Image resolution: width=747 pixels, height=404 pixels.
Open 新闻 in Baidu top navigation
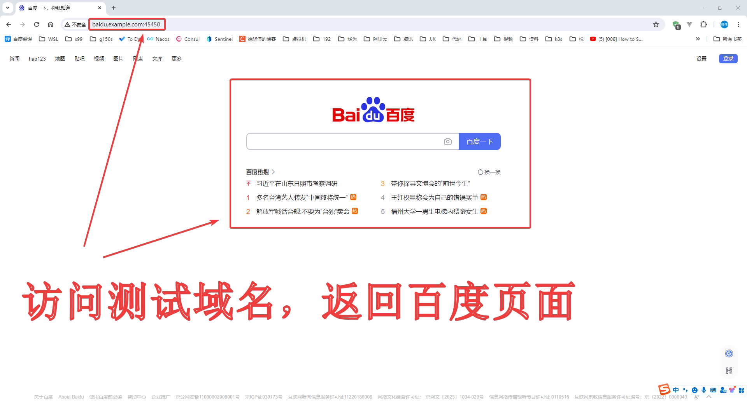point(14,59)
